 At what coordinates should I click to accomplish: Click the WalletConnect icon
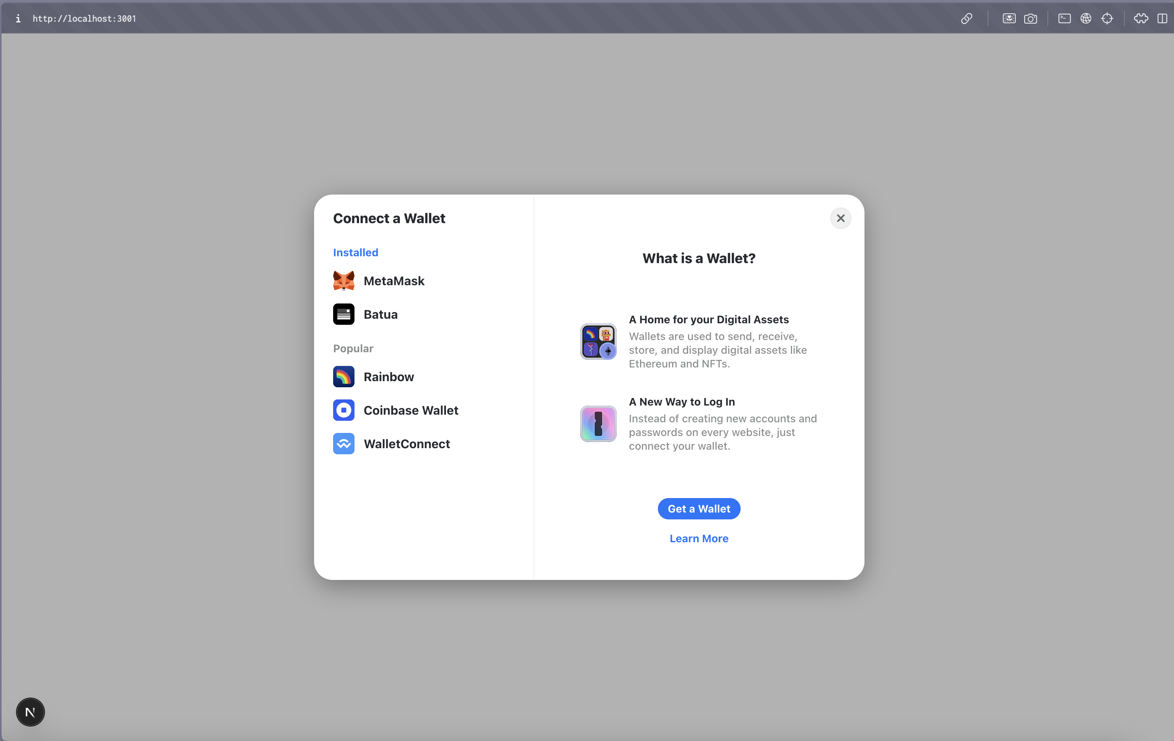click(x=344, y=443)
